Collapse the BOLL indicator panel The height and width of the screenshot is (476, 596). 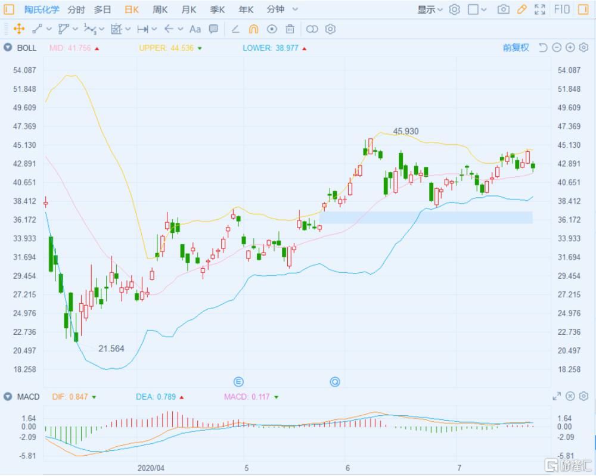(x=6, y=47)
